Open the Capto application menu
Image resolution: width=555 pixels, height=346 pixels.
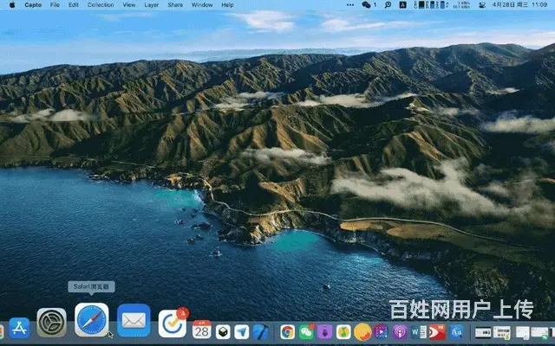pos(33,5)
